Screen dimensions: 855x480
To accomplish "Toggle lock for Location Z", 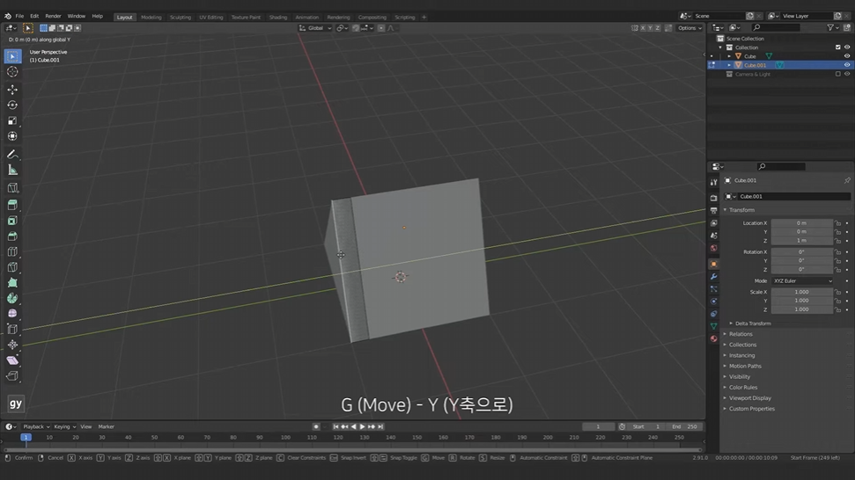I will point(838,241).
